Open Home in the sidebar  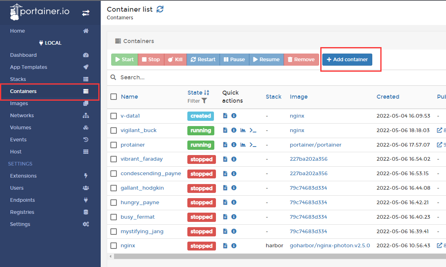[50, 31]
